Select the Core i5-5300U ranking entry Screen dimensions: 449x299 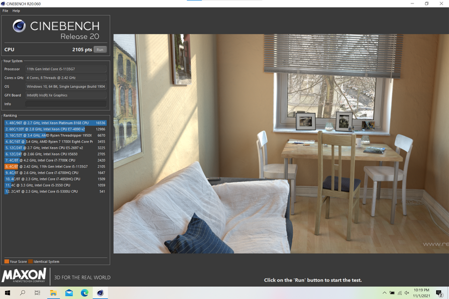(x=55, y=191)
